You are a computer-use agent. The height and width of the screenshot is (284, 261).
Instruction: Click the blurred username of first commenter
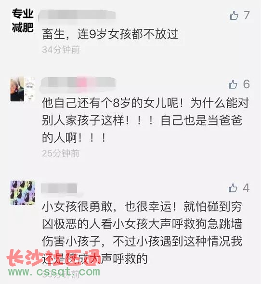(77, 15)
